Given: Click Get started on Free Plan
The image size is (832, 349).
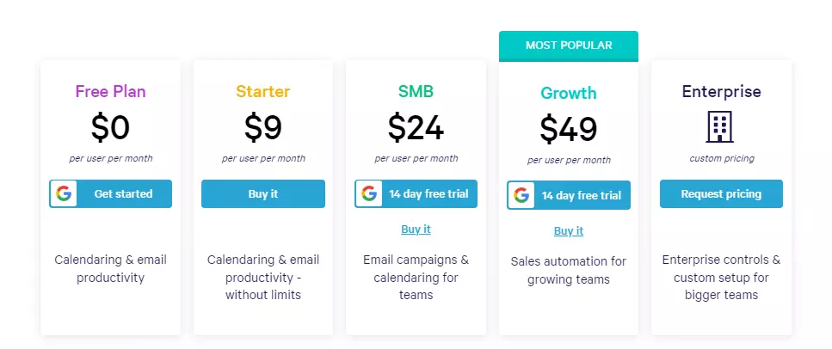Looking at the screenshot, I should point(110,193).
